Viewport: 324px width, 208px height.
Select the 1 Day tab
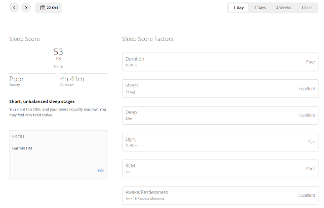[x=238, y=8]
